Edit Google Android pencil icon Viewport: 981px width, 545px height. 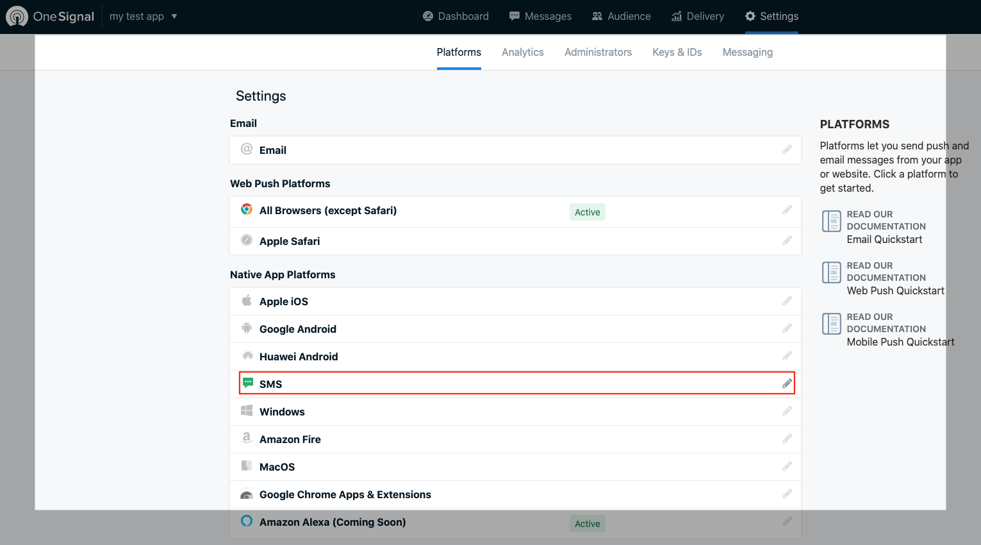pos(787,328)
